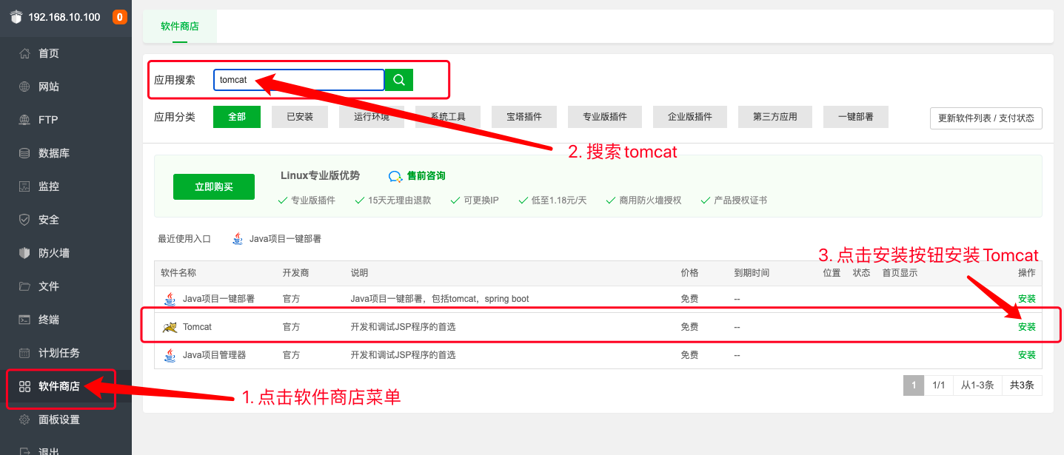Screen dimensions: 1064x455
Task: Filter by 宝塔插件 category
Action: [524, 117]
